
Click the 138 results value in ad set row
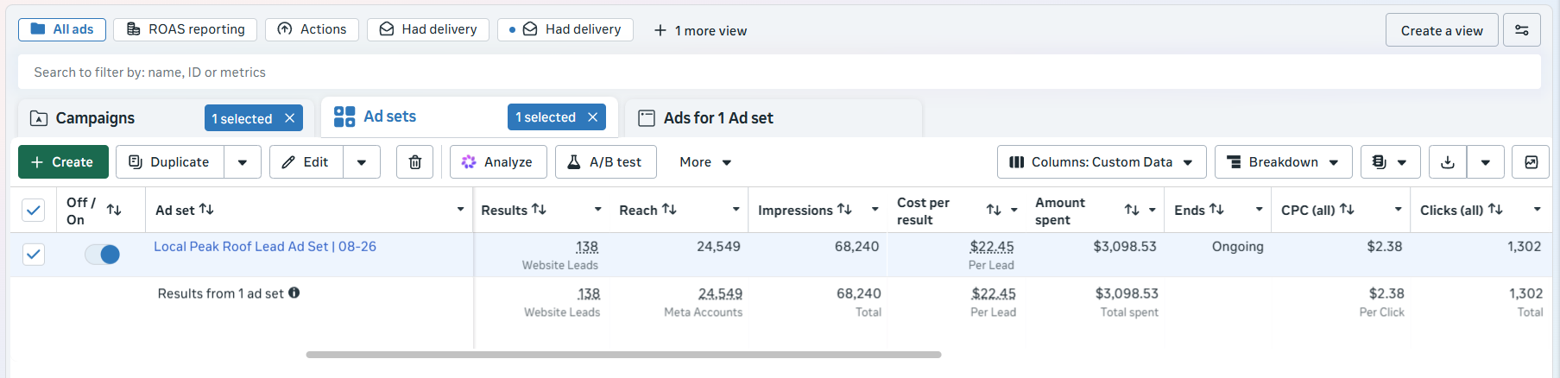tap(587, 247)
